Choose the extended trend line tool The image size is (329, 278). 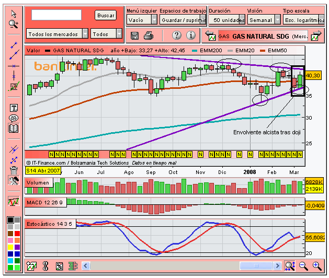14,55
